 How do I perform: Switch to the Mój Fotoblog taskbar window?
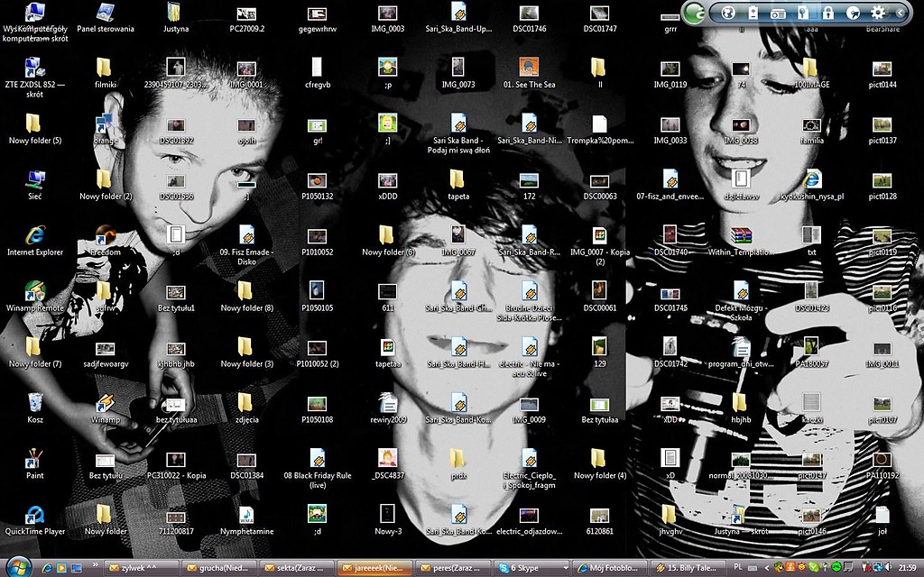(609, 568)
